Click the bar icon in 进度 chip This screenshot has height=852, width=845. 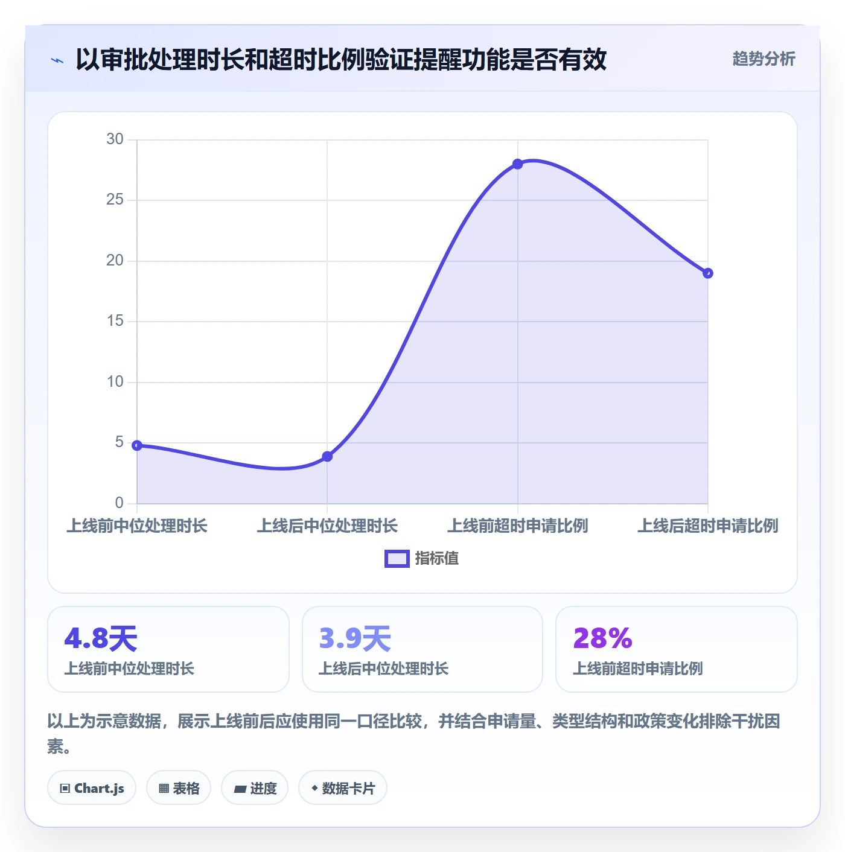[240, 789]
